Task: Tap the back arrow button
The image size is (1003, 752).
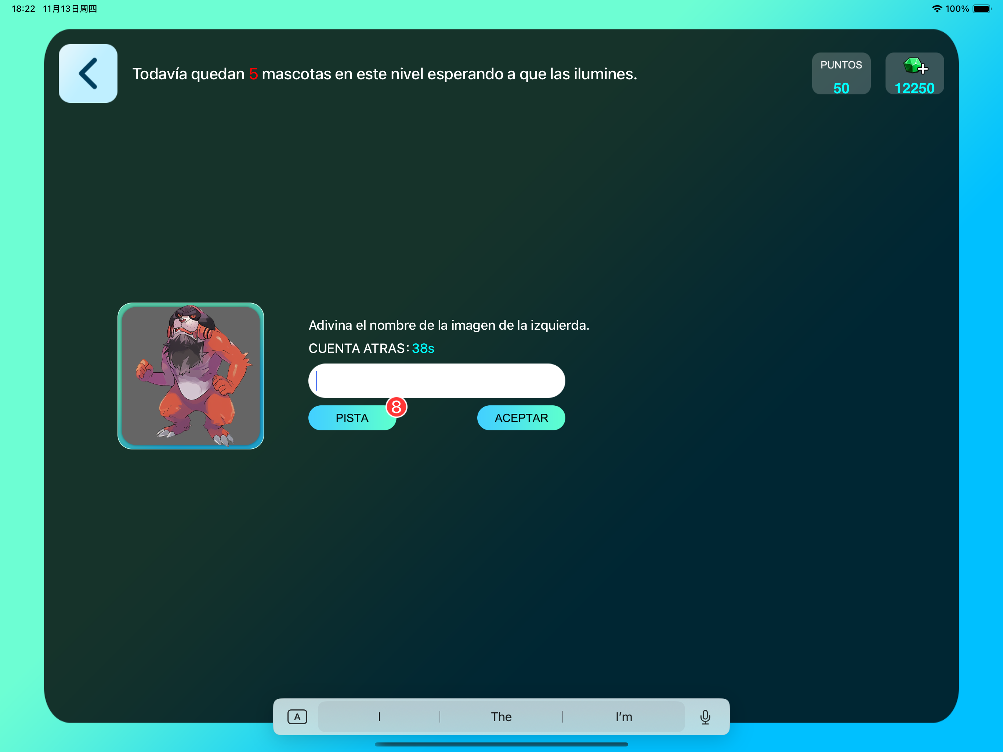Action: tap(88, 73)
